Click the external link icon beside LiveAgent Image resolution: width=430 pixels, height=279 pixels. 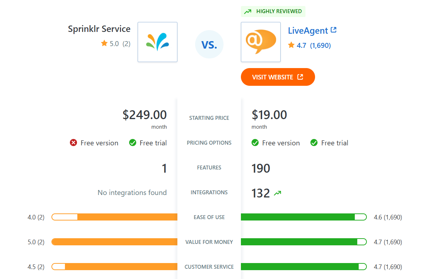pos(333,30)
